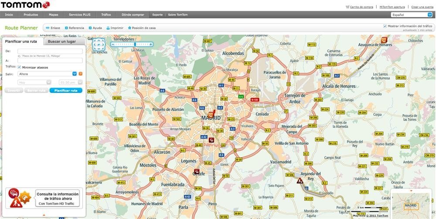Image resolution: width=436 pixels, height=219 pixels.
Task: Click the TomTom logo
Action: (x=25, y=5)
